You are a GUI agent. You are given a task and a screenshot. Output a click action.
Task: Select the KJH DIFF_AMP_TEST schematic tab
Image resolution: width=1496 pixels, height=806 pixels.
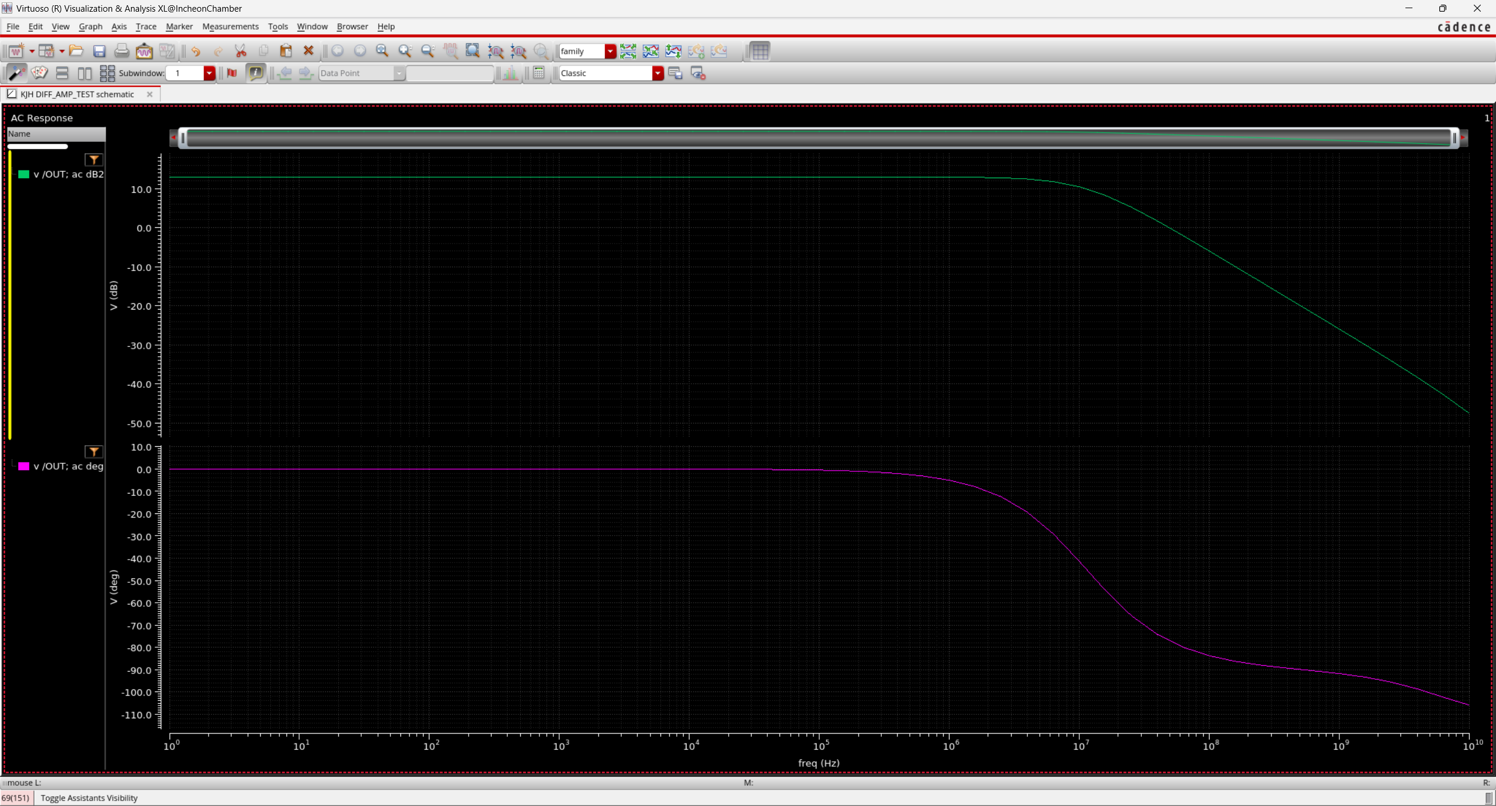[77, 94]
